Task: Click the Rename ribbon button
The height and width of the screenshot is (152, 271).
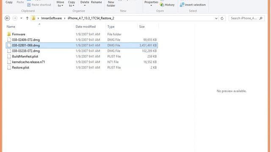Action: click(x=96, y=2)
